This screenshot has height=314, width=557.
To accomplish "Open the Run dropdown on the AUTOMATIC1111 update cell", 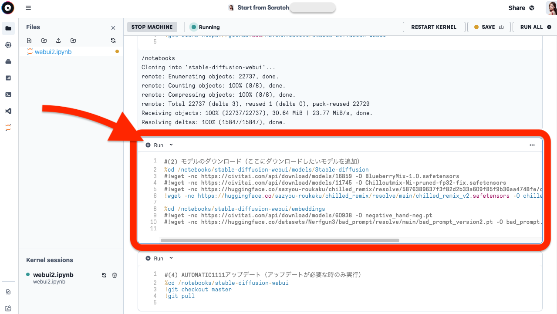I will pos(171,258).
